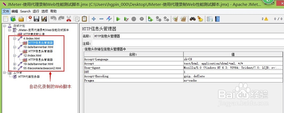Collapse the 10 /ads/bannerbar.html node
This screenshot has width=284, height=113.
pyautogui.click(x=14, y=47)
